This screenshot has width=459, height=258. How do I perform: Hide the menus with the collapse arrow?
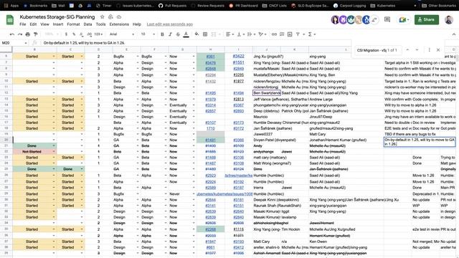click(x=454, y=34)
